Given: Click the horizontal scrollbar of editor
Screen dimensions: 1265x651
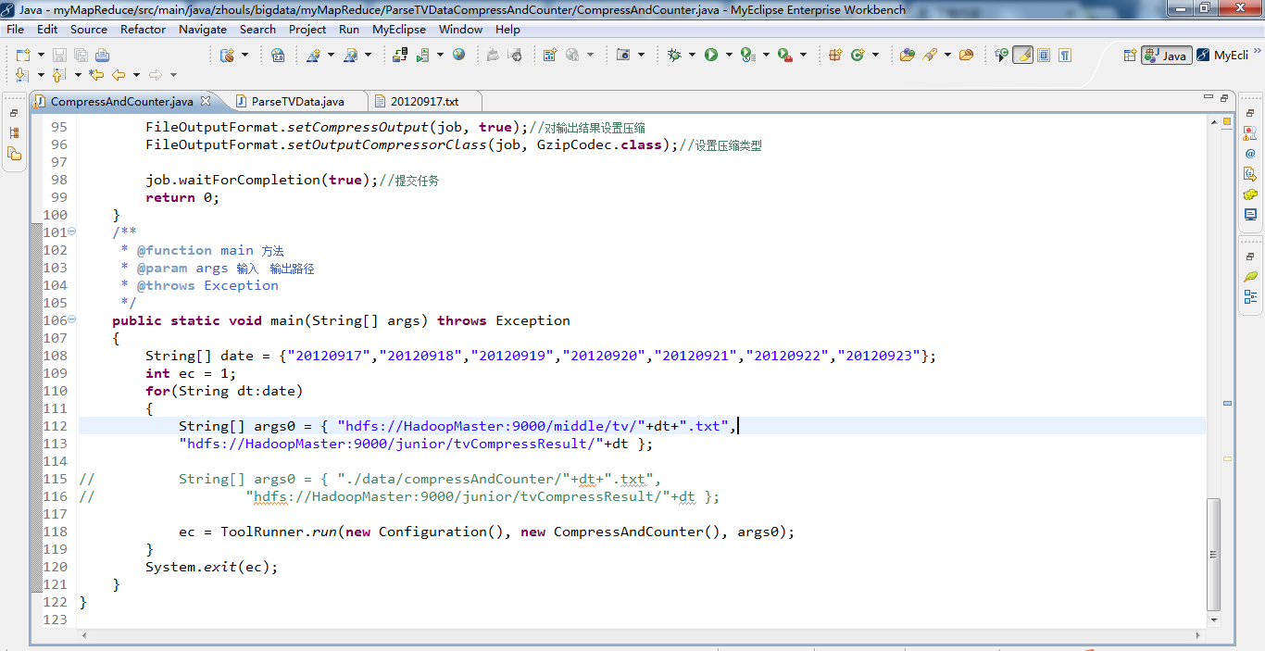Looking at the screenshot, I should pos(640,636).
